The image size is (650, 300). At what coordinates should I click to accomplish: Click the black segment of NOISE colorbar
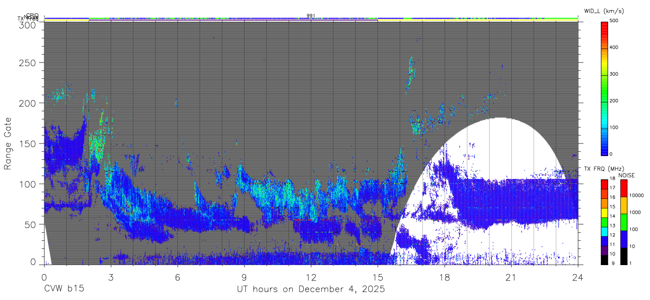tap(624, 256)
